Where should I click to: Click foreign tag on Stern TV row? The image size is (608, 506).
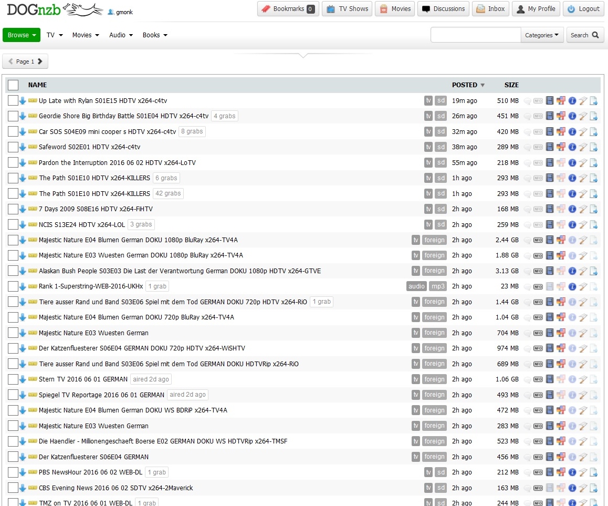(434, 379)
